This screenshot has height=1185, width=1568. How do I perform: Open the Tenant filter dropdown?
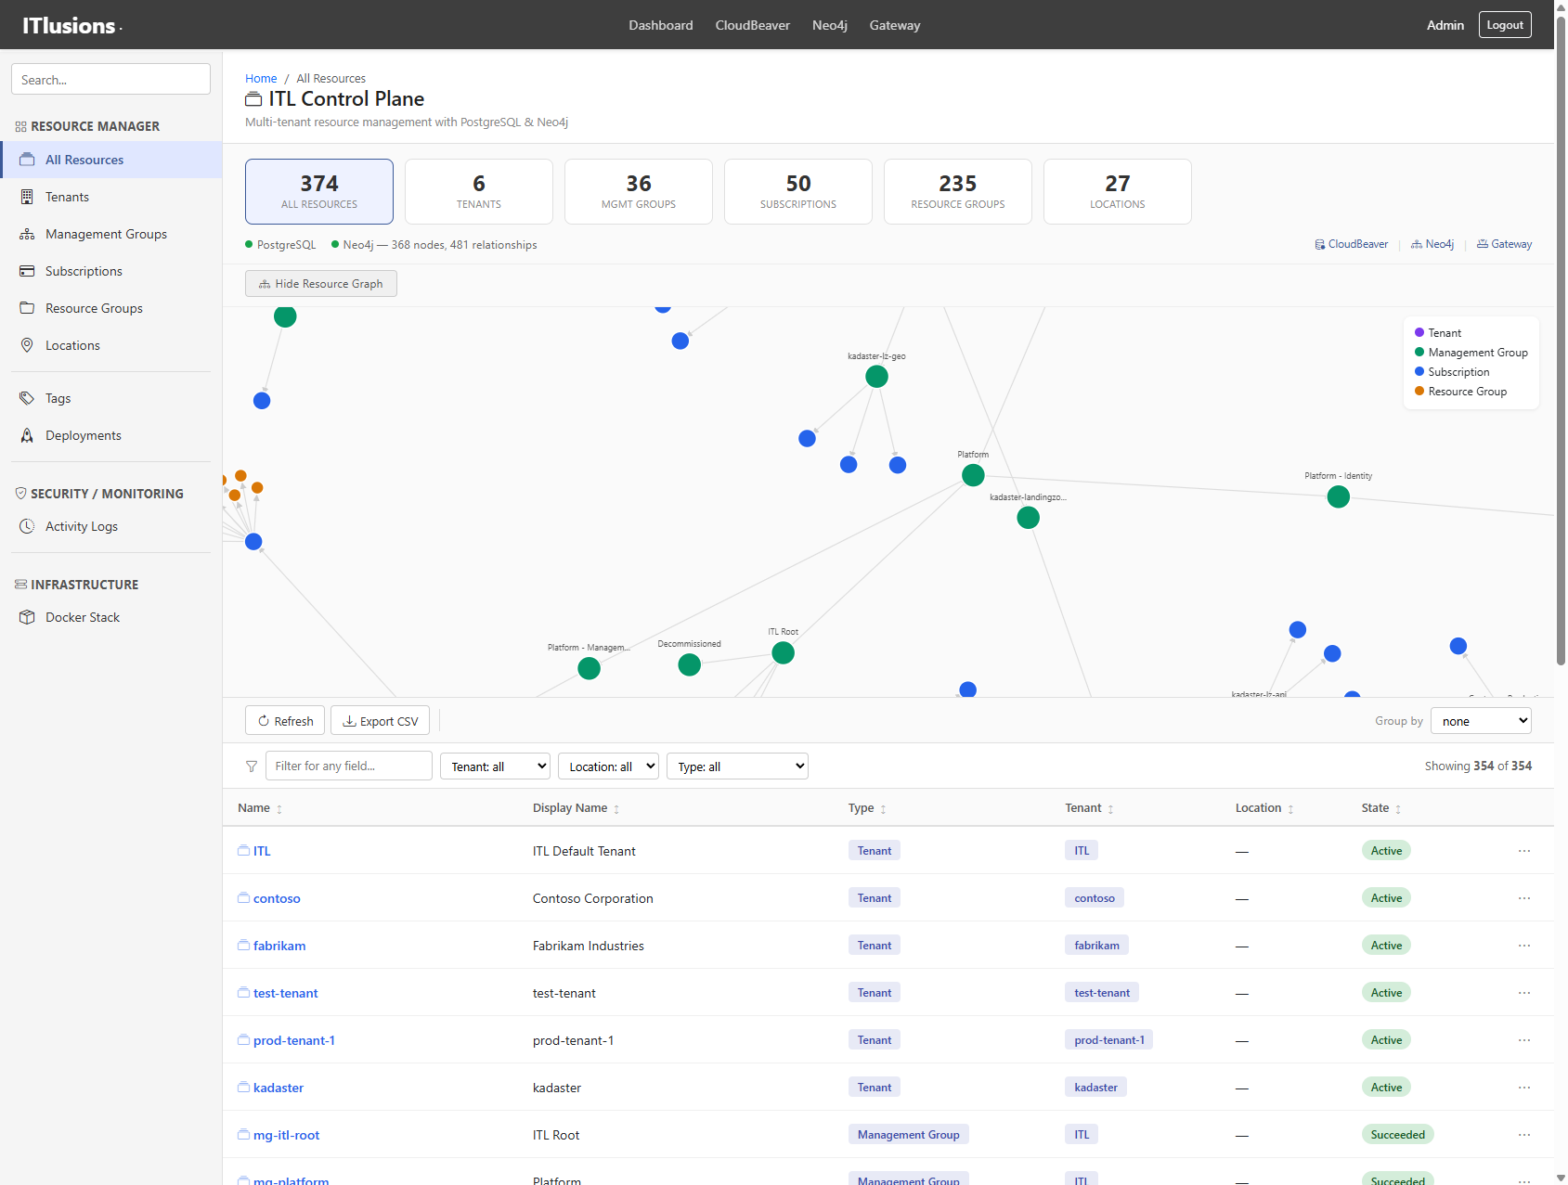(x=495, y=766)
